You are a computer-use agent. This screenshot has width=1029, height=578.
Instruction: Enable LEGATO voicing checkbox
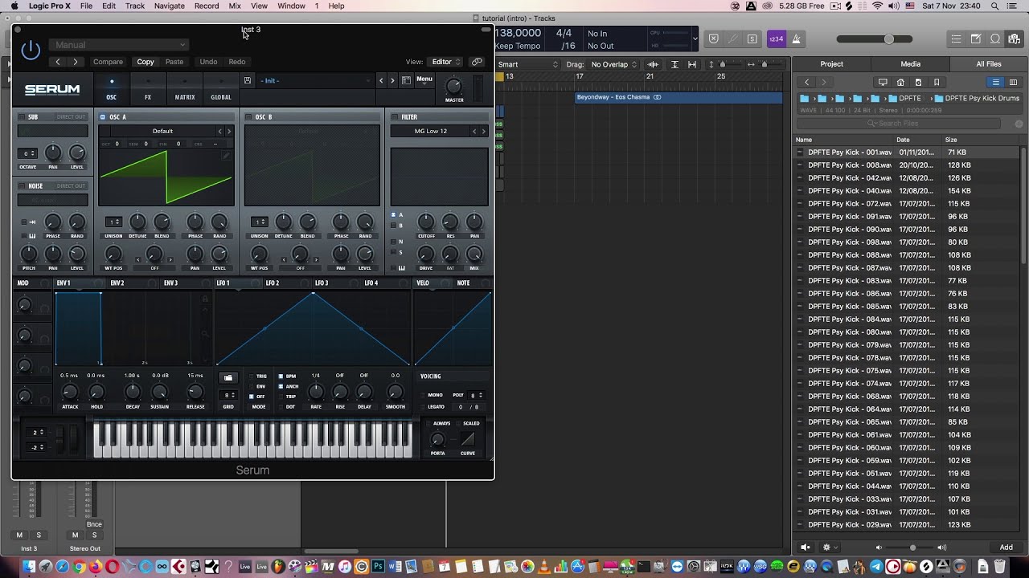[423, 407]
